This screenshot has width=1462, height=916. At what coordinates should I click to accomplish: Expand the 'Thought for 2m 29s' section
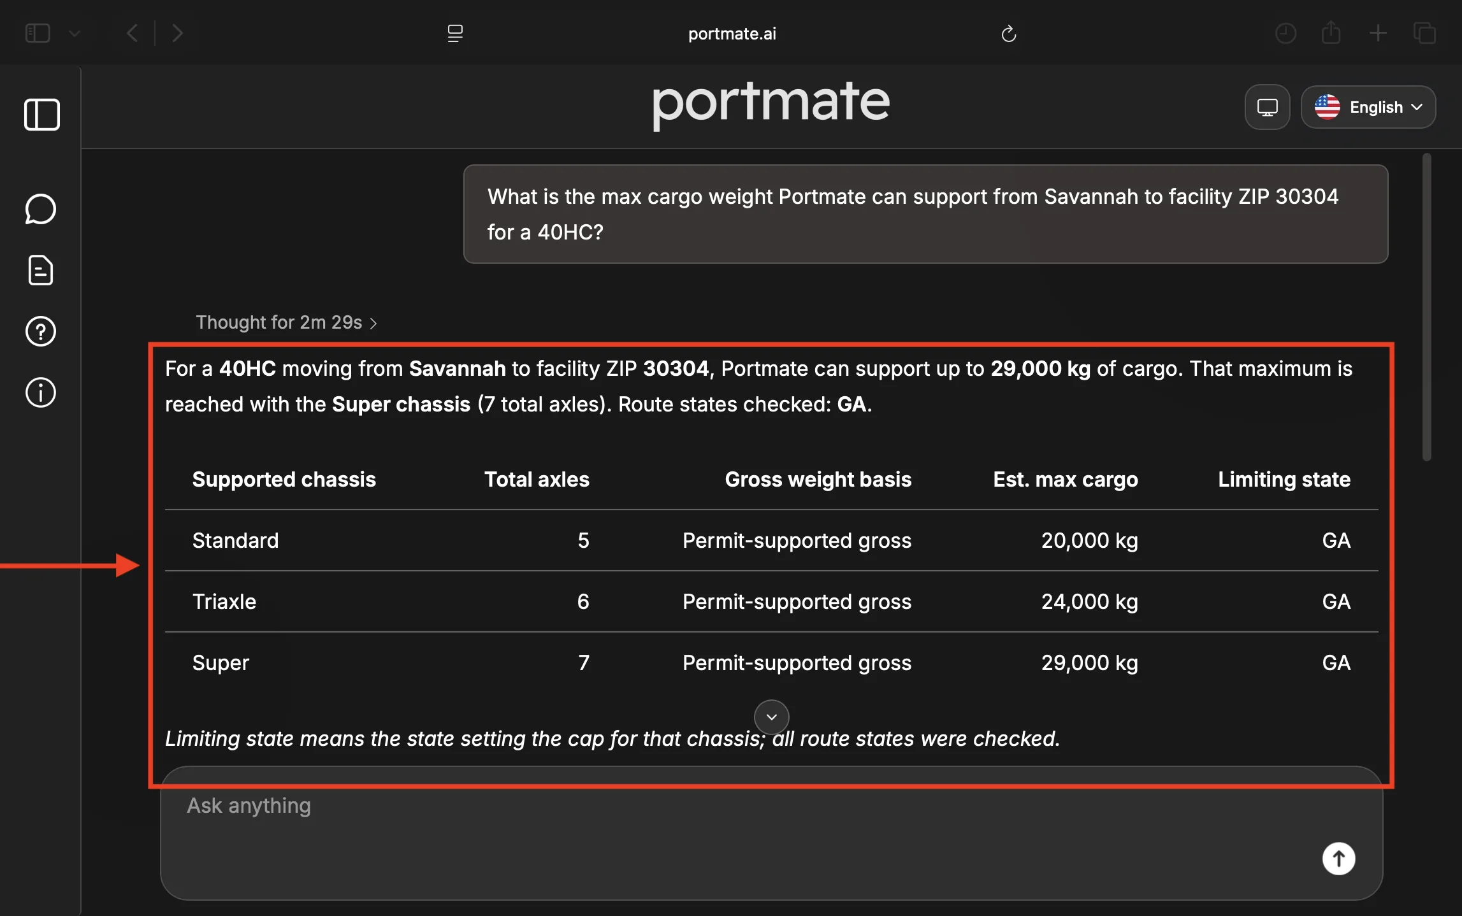pyautogui.click(x=286, y=322)
